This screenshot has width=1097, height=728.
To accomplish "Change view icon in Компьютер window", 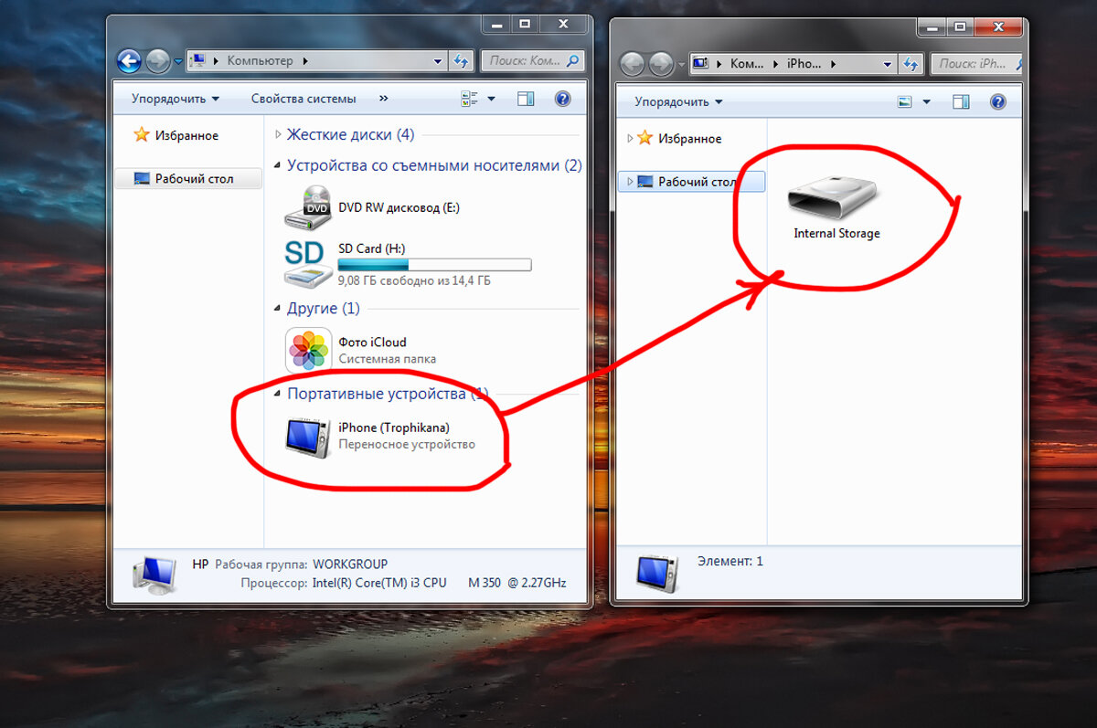I will point(471,99).
